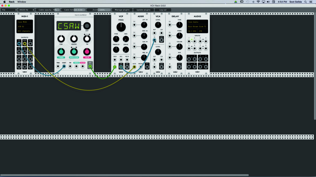Click the MIDI-1 CV output jack
The height and width of the screenshot is (177, 316).
click(x=19, y=44)
